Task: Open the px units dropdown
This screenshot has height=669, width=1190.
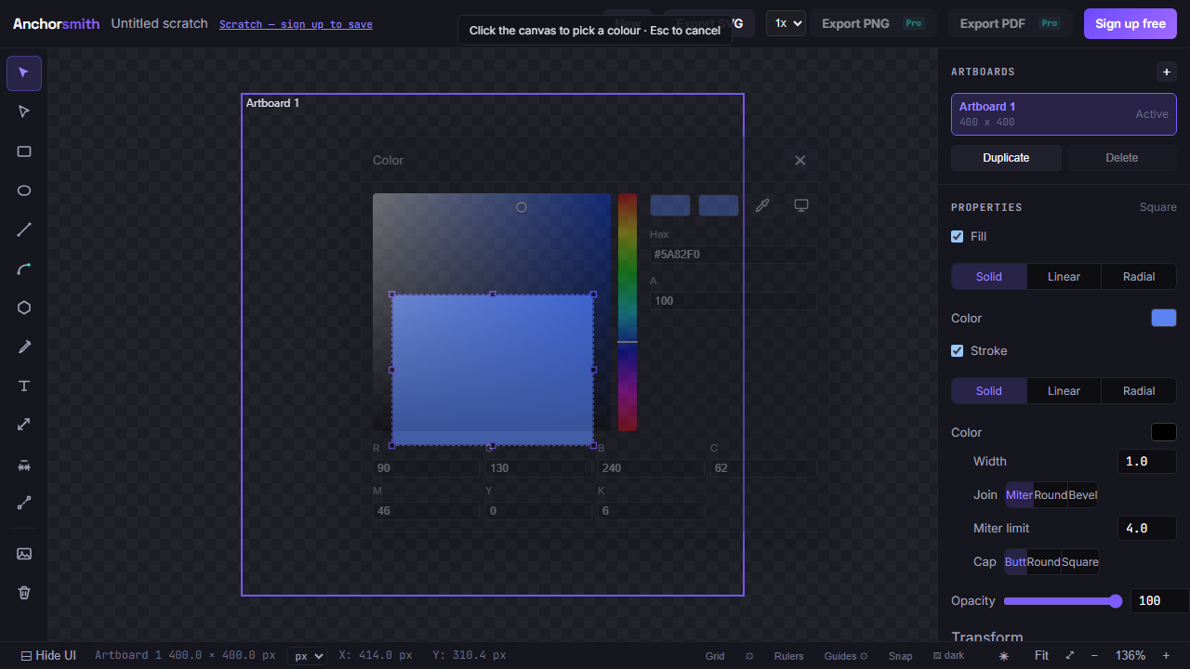Action: point(307,656)
